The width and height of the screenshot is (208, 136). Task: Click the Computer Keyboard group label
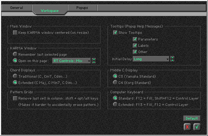tap(127, 92)
